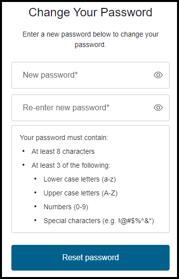Click the Change Your Password heading

pyautogui.click(x=90, y=12)
